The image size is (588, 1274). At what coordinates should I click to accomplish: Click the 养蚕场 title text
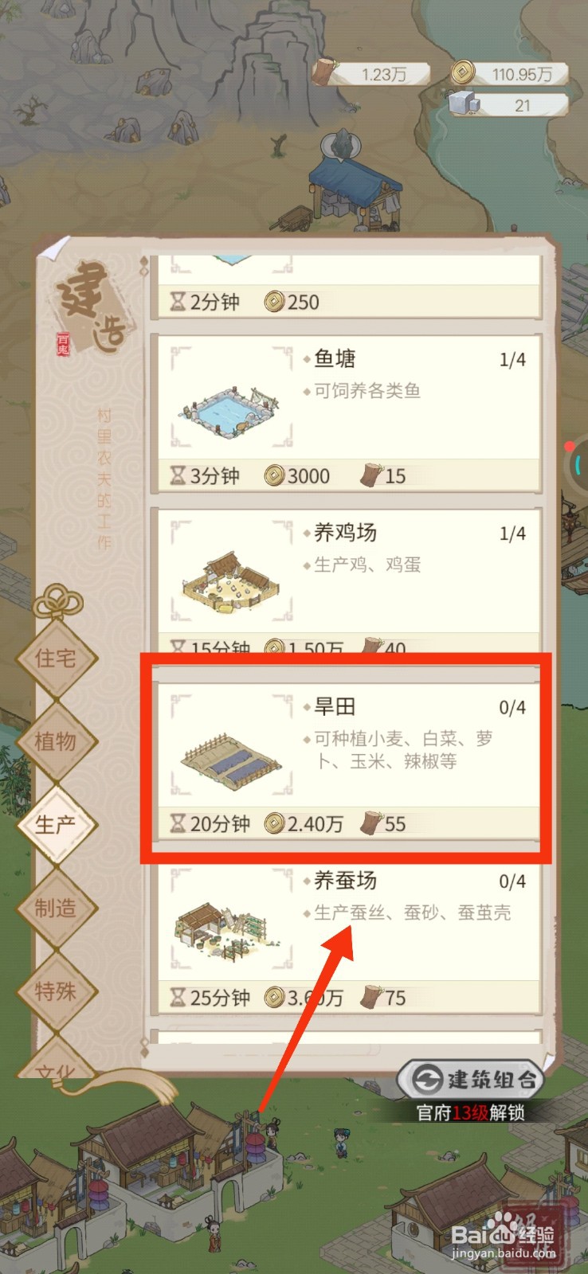[345, 880]
